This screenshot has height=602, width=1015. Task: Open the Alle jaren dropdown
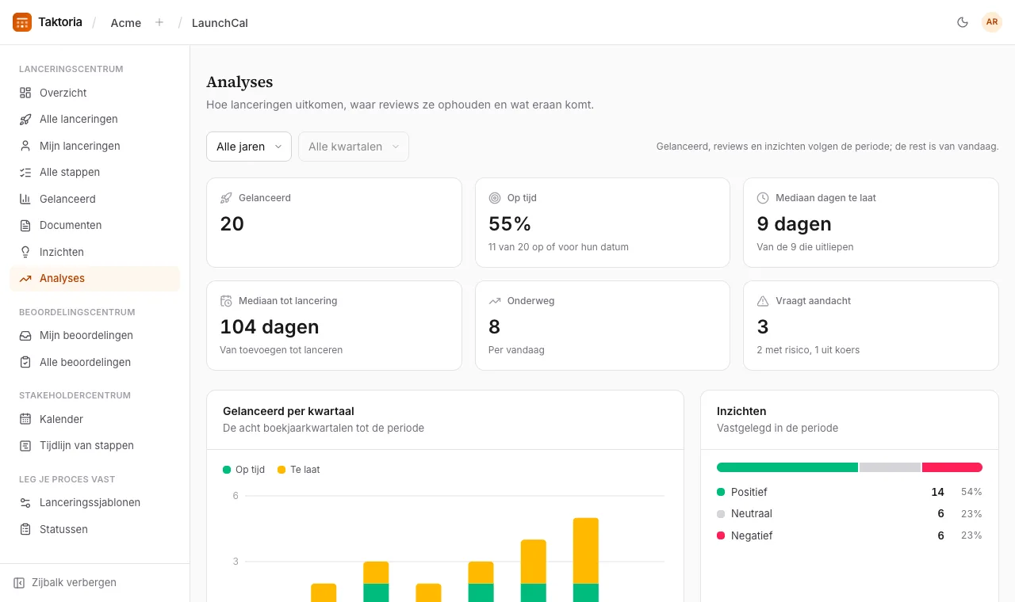[249, 147]
